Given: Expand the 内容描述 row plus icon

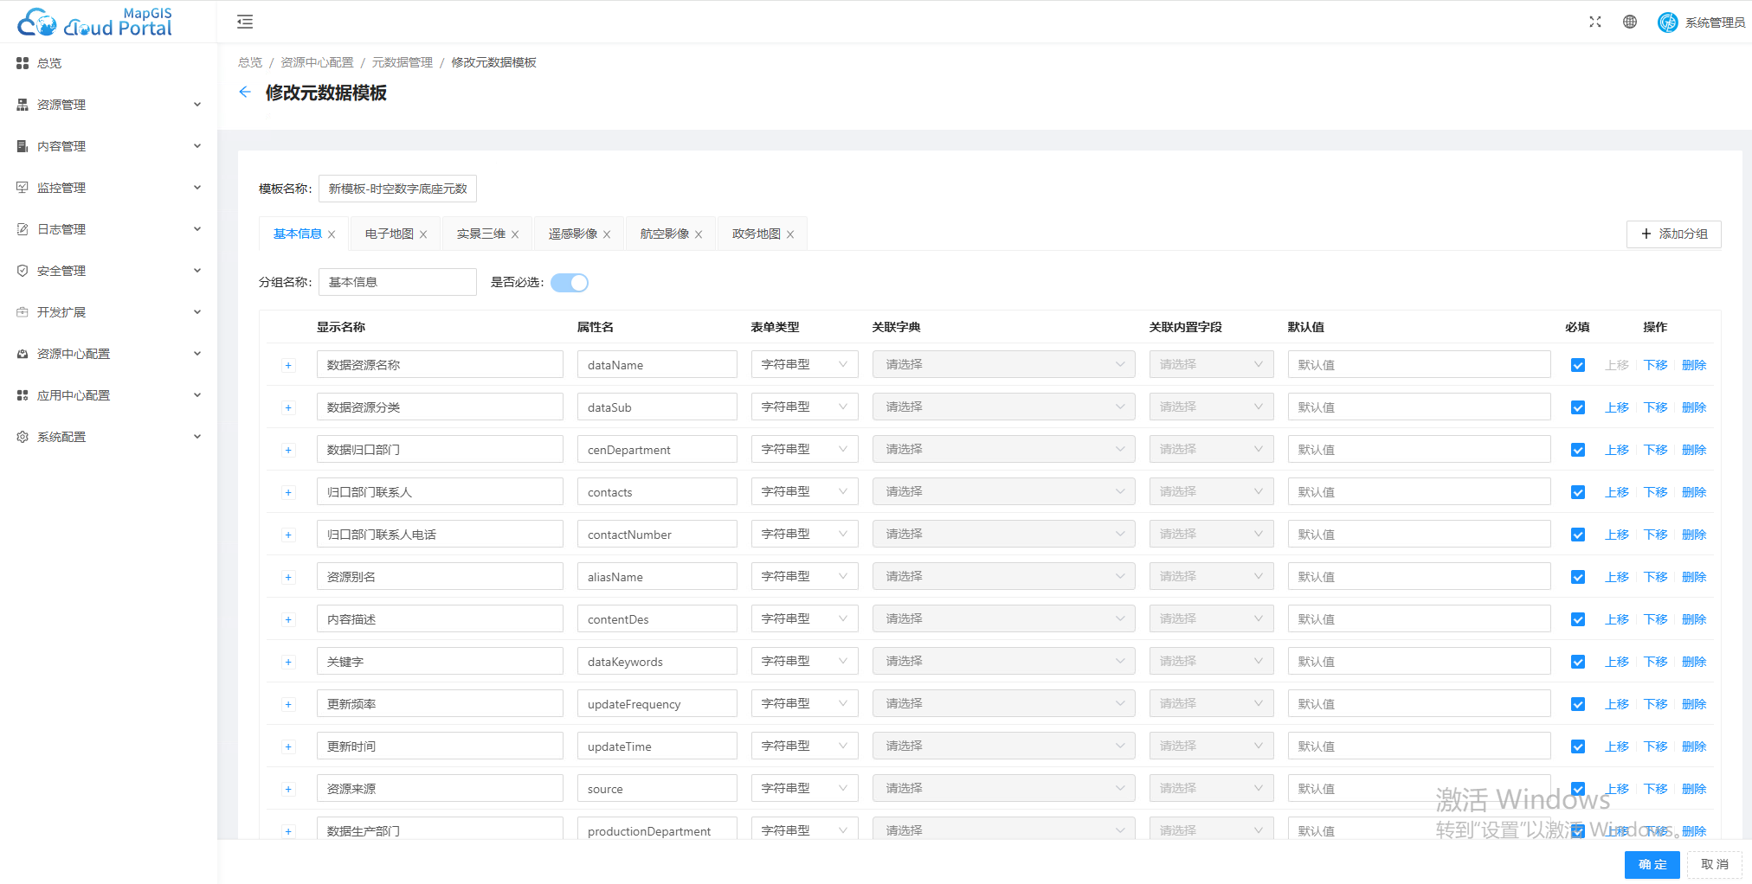Looking at the screenshot, I should click(288, 619).
